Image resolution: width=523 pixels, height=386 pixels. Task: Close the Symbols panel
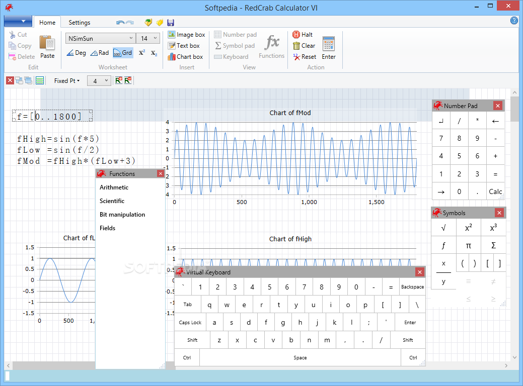tap(499, 213)
